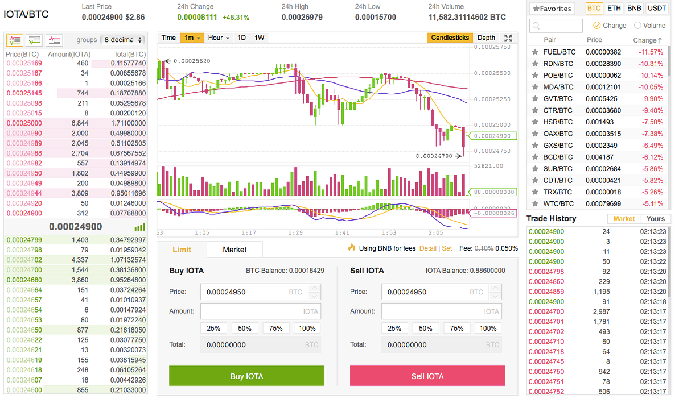
Task: Favorite the TRX/BTC pair star
Action: pos(535,192)
